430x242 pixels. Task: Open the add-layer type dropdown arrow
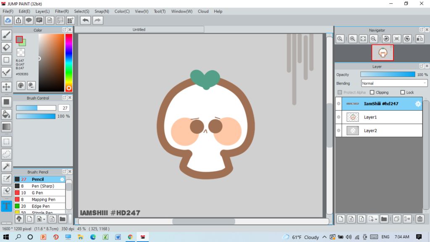376,219
